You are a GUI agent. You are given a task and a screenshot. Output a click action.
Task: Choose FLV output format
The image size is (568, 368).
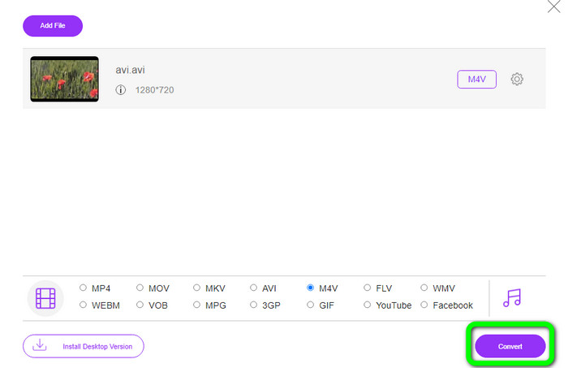368,288
